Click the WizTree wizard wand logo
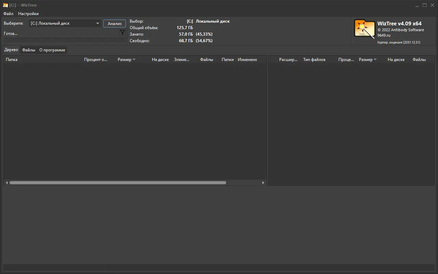Screen dimensions: 438x274 point(364,29)
